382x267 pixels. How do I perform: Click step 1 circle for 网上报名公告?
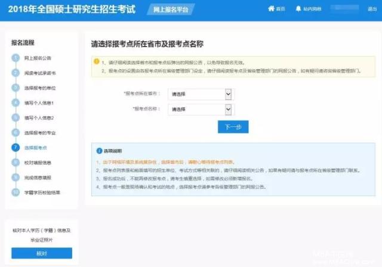(16, 58)
